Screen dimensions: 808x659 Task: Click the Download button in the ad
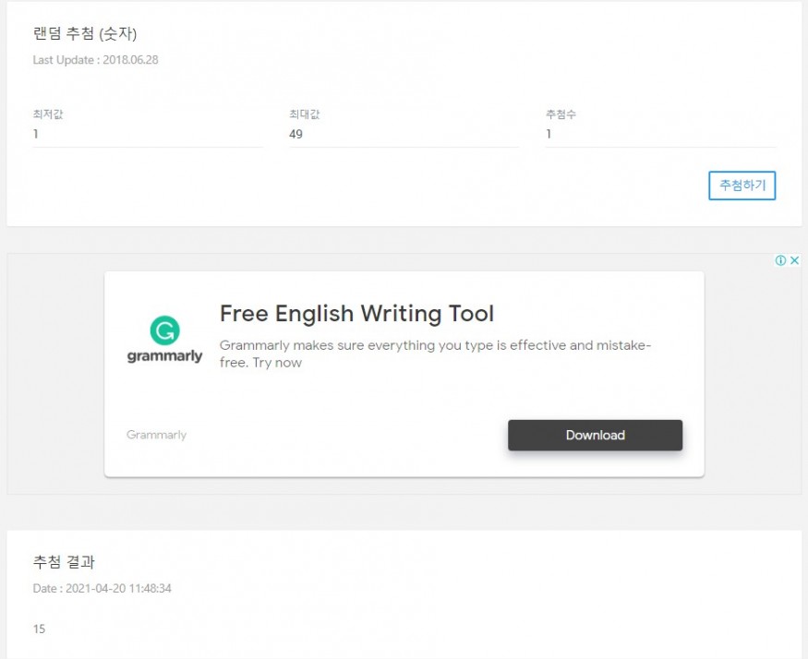click(595, 436)
